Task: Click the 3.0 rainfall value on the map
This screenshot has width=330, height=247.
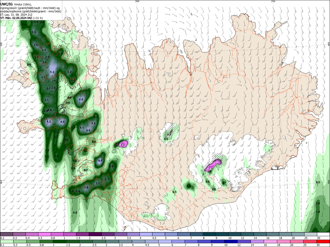Action: (x=44, y=62)
